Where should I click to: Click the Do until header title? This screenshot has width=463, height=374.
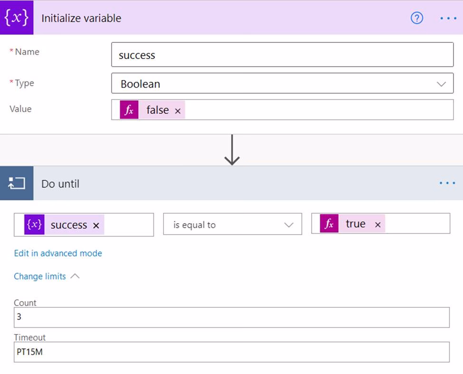click(x=60, y=184)
